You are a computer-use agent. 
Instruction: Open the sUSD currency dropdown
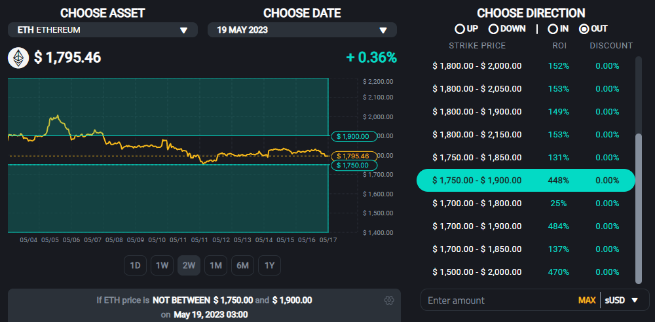coord(625,300)
